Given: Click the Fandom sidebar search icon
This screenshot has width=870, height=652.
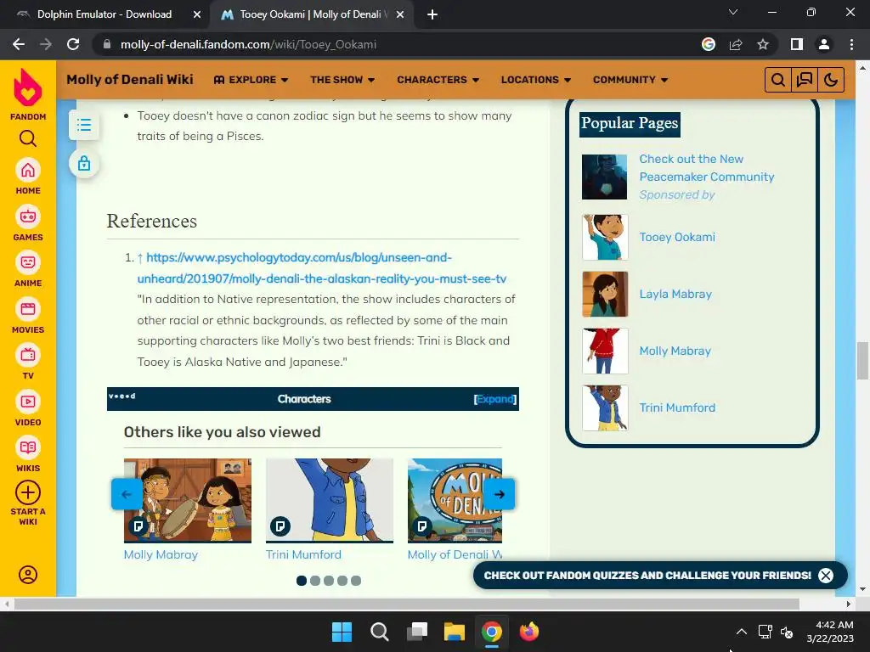Looking at the screenshot, I should (x=28, y=138).
